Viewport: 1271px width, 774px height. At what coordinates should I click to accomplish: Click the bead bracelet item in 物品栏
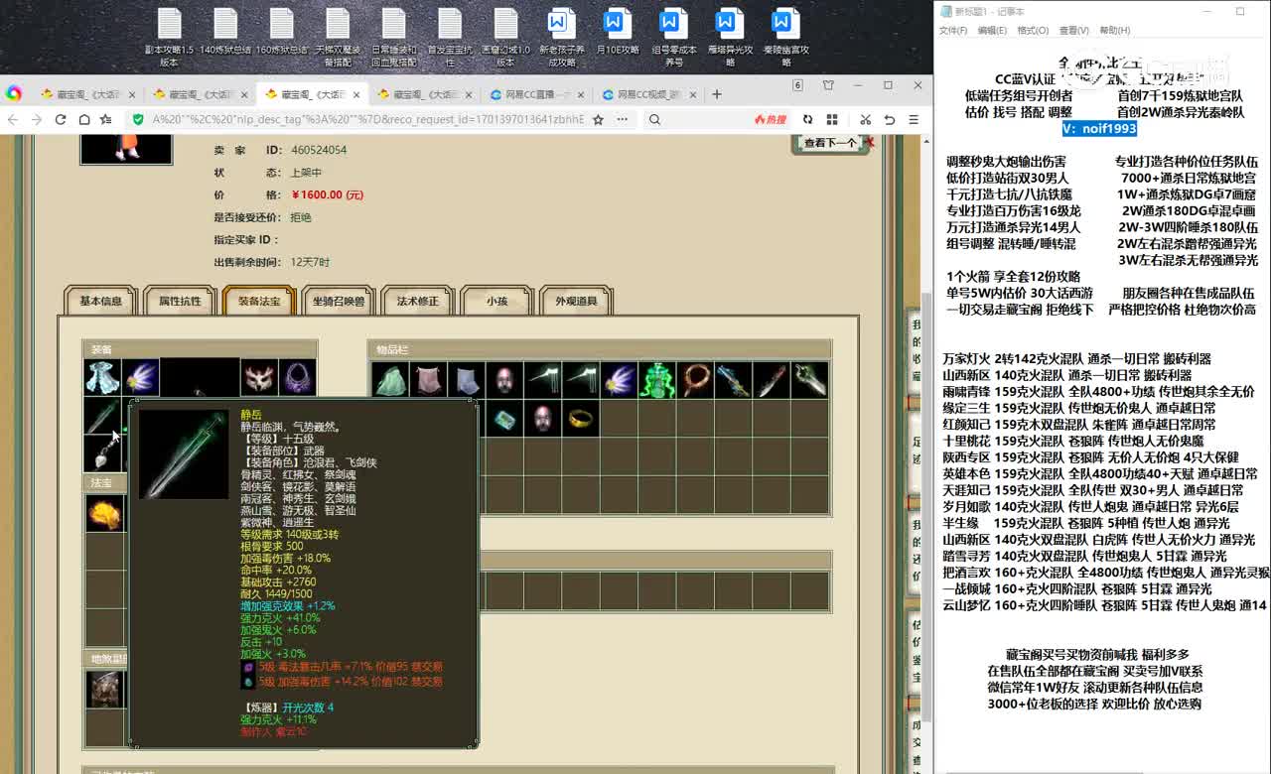coord(695,380)
